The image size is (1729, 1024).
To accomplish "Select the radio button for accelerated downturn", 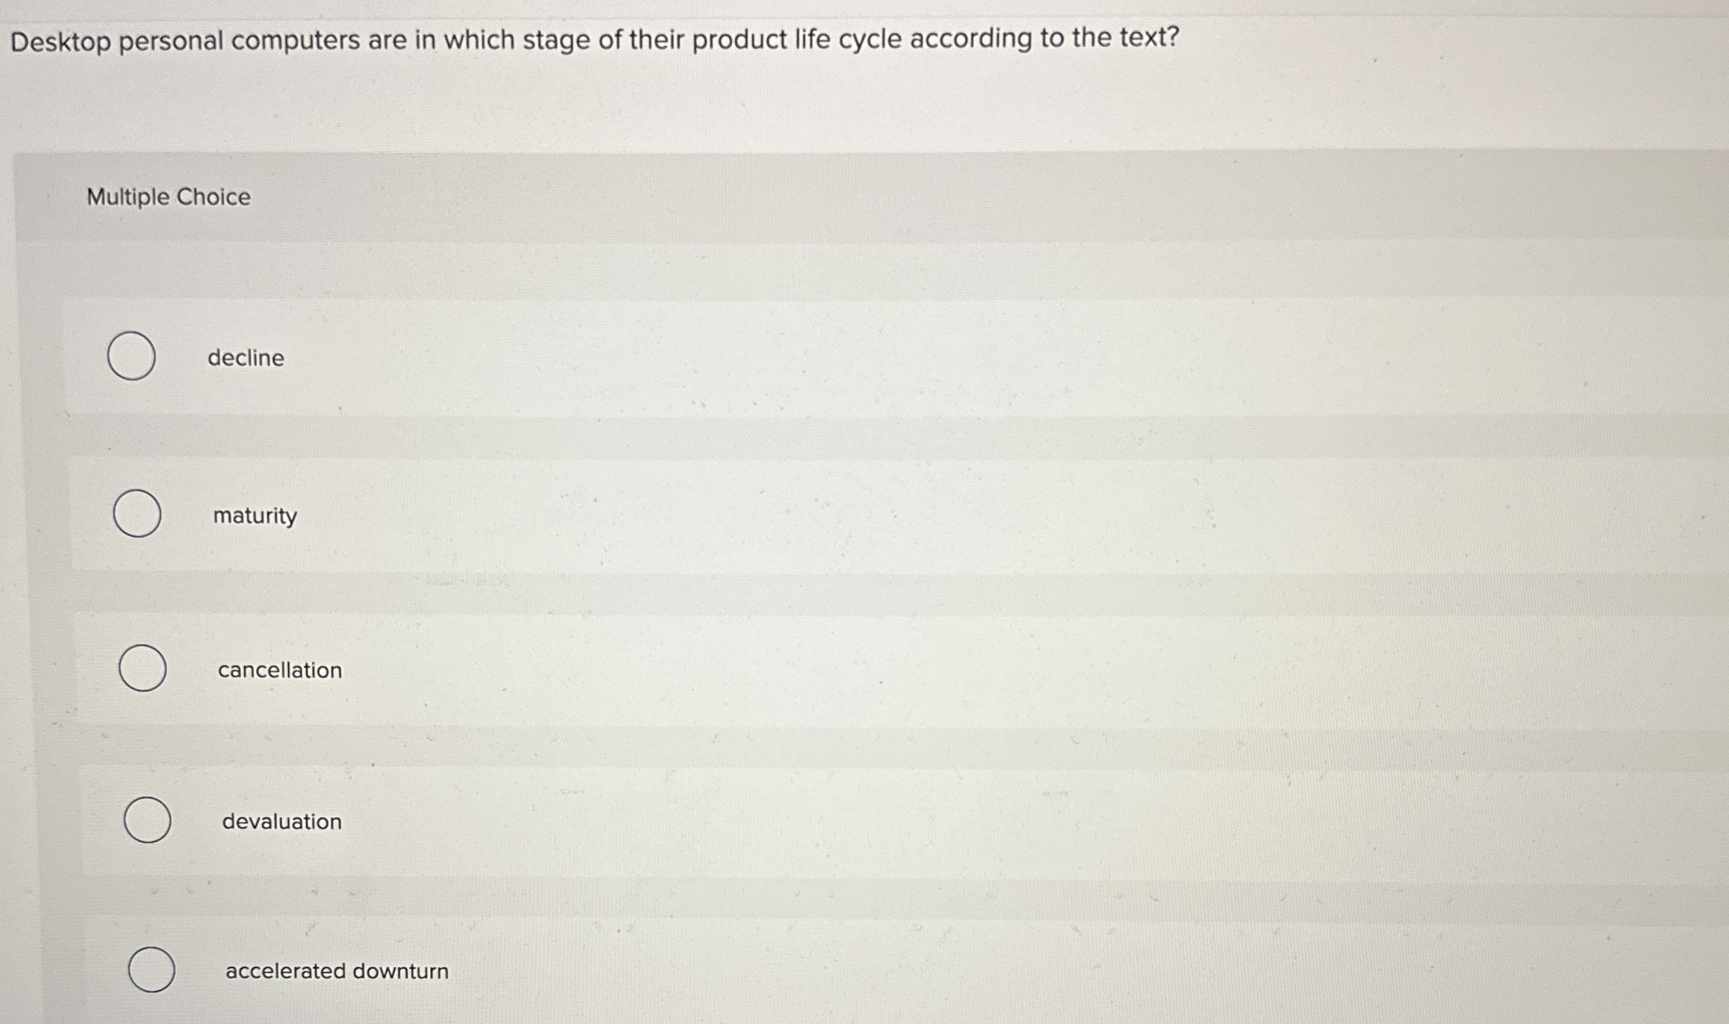I will [153, 970].
